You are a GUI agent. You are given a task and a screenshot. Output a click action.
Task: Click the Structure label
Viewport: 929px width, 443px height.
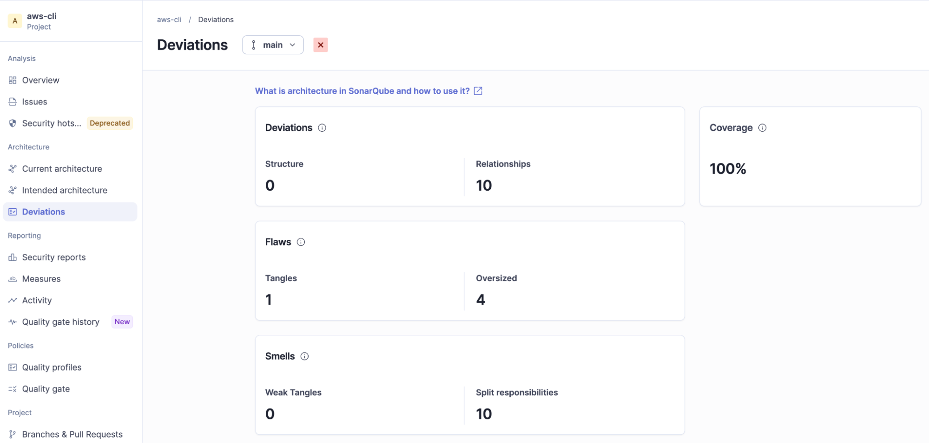[284, 164]
